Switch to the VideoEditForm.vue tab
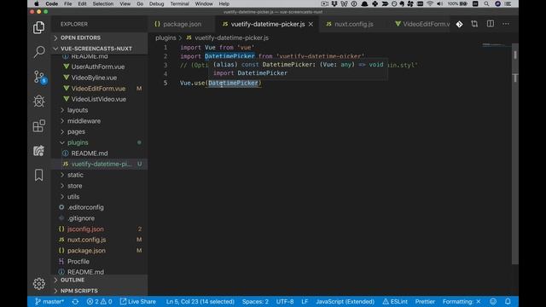This screenshot has height=307, width=546. tap(422, 24)
